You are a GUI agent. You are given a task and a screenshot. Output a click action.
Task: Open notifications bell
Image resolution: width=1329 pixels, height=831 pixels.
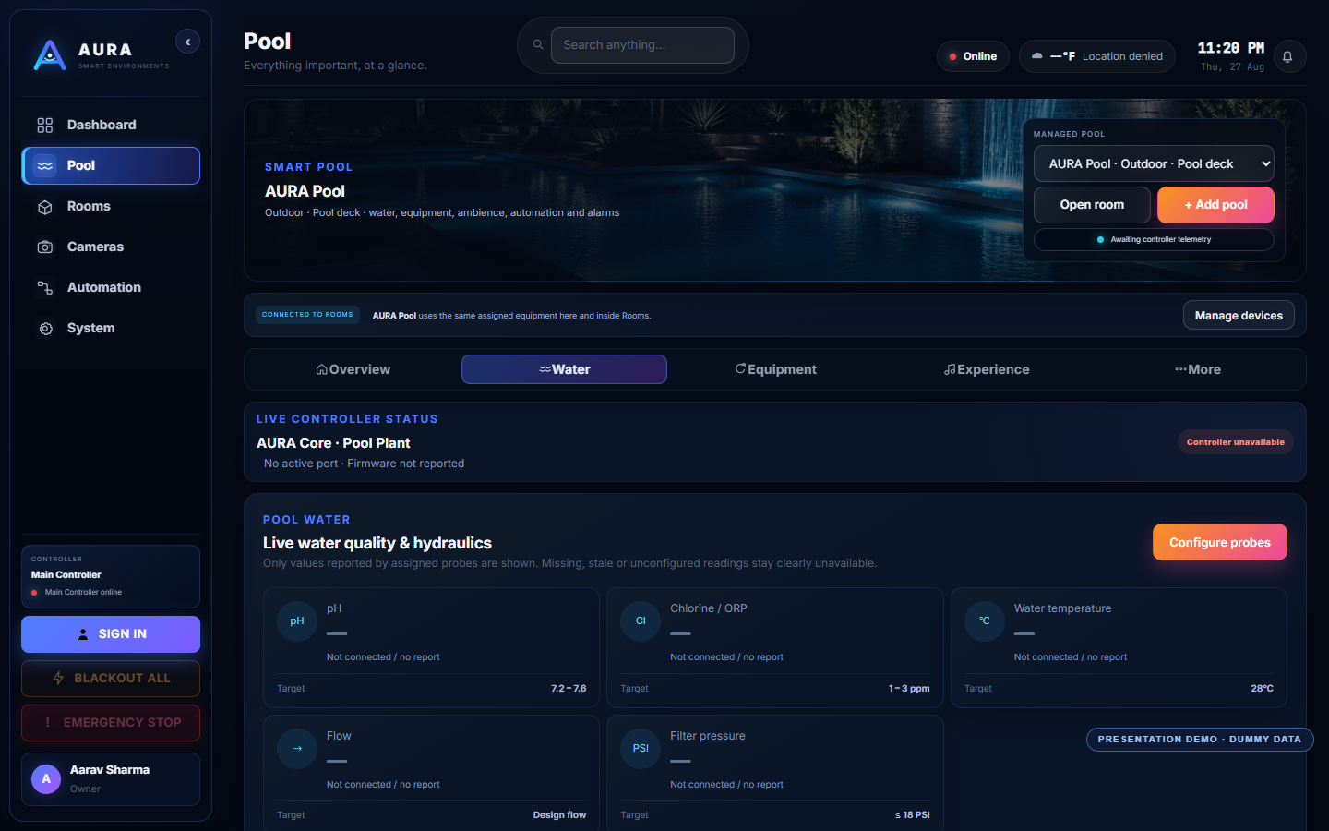click(1289, 56)
